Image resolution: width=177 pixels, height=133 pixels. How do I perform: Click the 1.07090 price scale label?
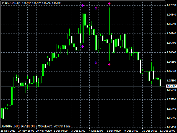tap(171, 5)
